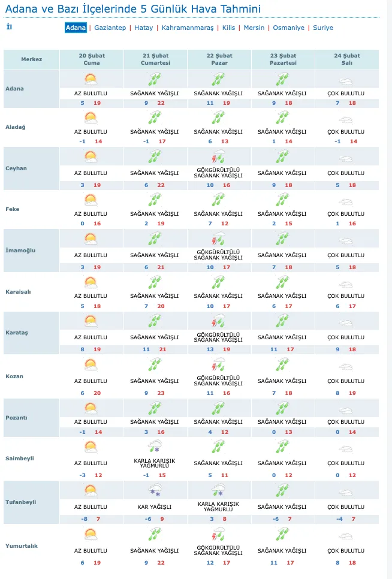The image size is (392, 579).
Task: Open the Suriye forecast link
Action: (x=322, y=28)
